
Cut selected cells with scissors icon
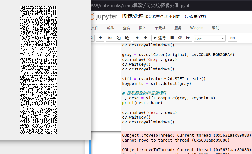(110, 38)
